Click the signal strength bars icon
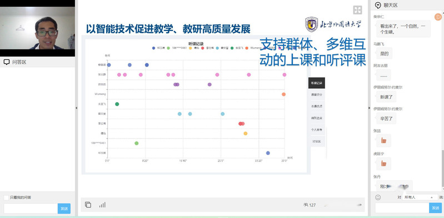The width and height of the screenshot is (444, 218). (x=102, y=205)
